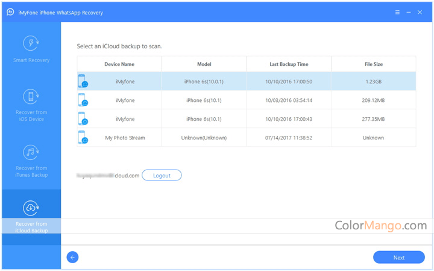Click device icon of iPhone 6s(10.0.1) backup
This screenshot has height=271, width=434.
click(83, 81)
